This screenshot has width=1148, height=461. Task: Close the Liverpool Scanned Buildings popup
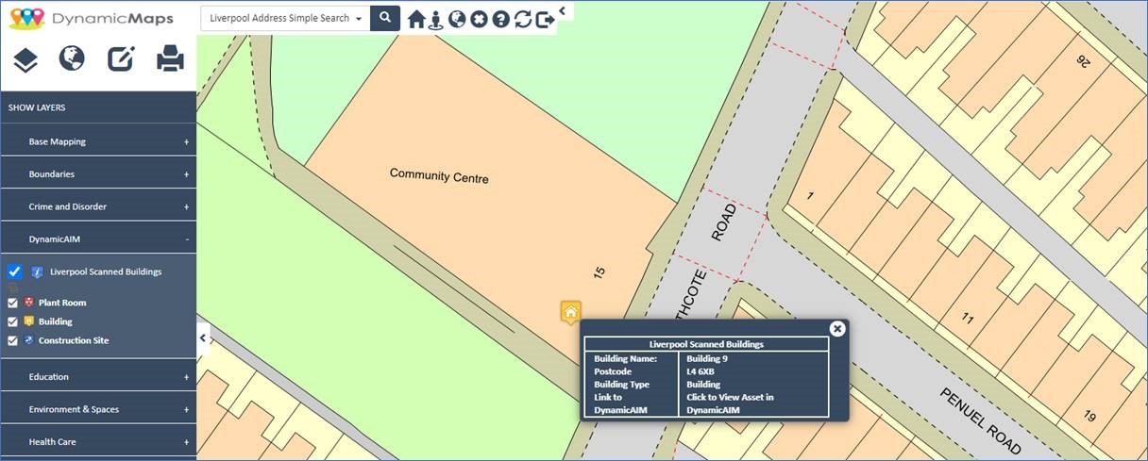point(837,328)
